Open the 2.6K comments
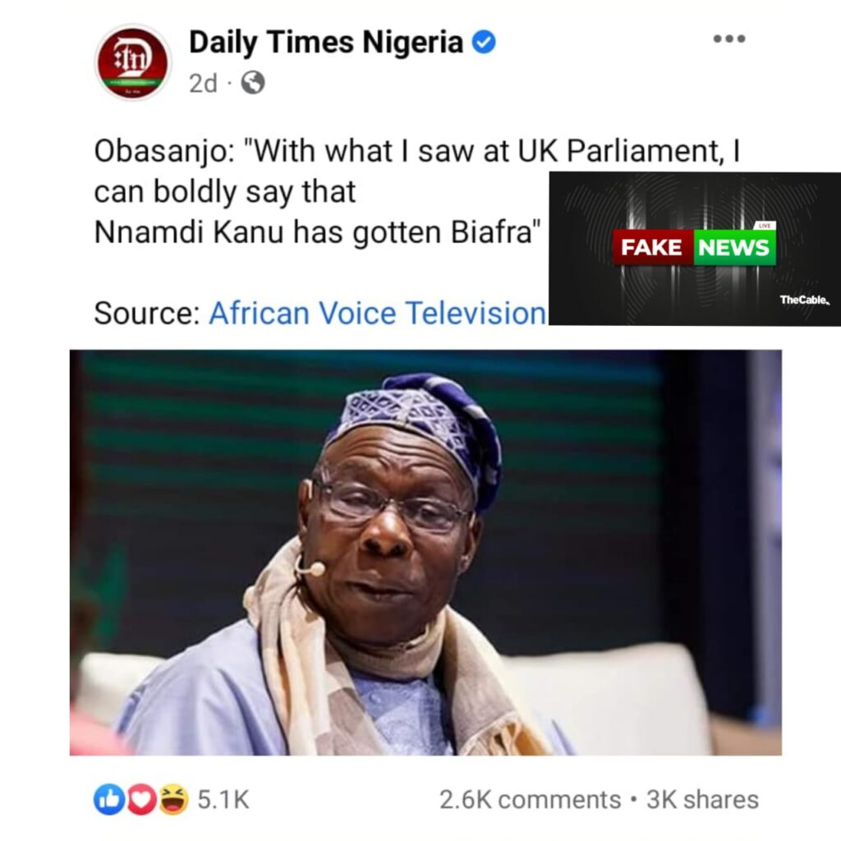 pyautogui.click(x=530, y=800)
